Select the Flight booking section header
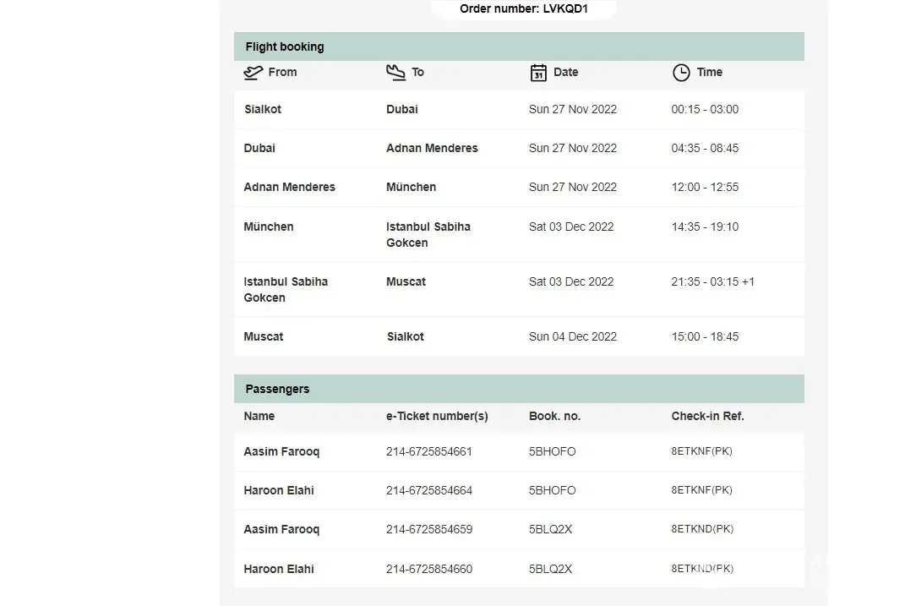Screen dimensions: 916x606 [x=285, y=46]
